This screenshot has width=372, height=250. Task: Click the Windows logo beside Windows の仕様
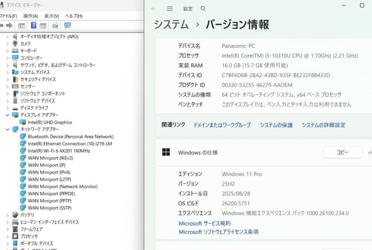tap(166, 152)
